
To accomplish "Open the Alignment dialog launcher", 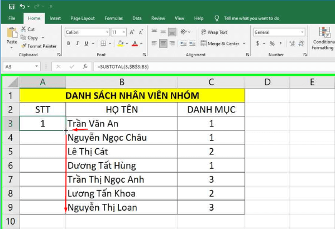I will 247,55.
